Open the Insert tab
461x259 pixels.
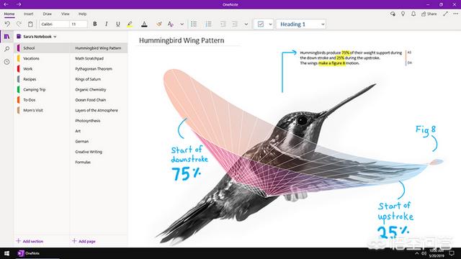pyautogui.click(x=29, y=14)
